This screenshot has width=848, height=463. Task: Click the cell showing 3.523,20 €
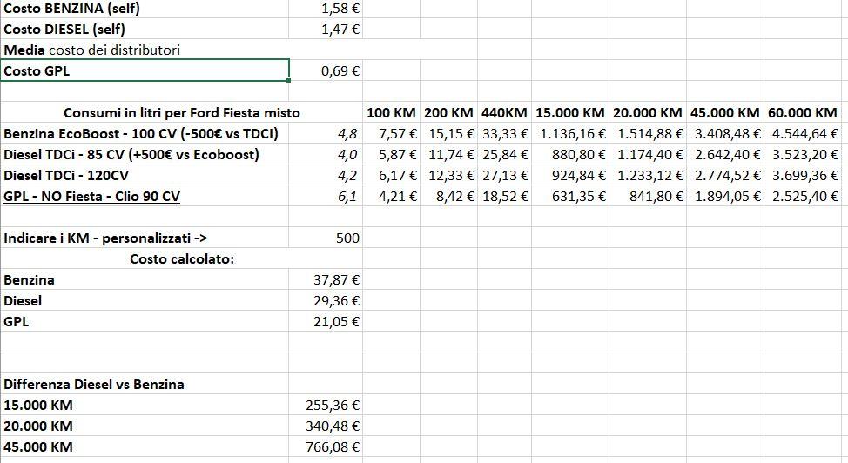(x=802, y=155)
